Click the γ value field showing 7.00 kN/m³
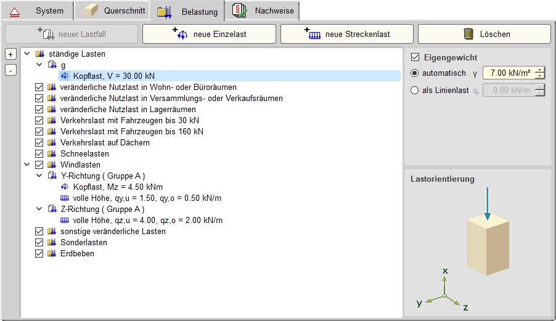 click(x=507, y=73)
